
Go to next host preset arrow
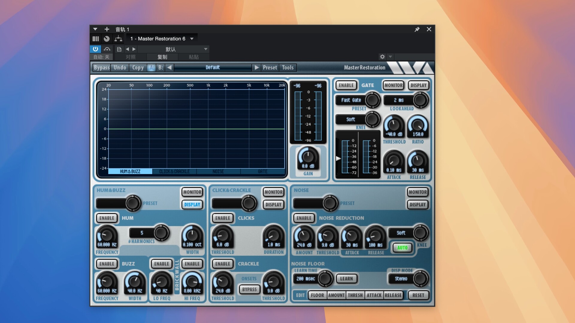tap(134, 49)
